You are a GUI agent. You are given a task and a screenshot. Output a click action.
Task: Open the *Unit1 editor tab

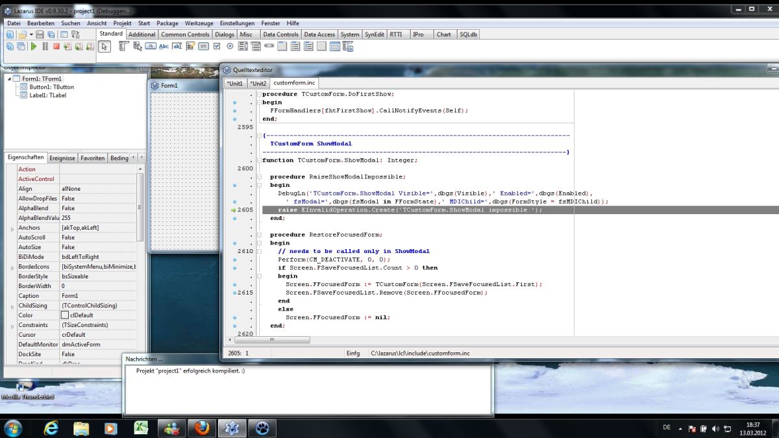(x=234, y=83)
